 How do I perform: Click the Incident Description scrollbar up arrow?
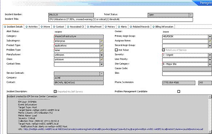210,97
